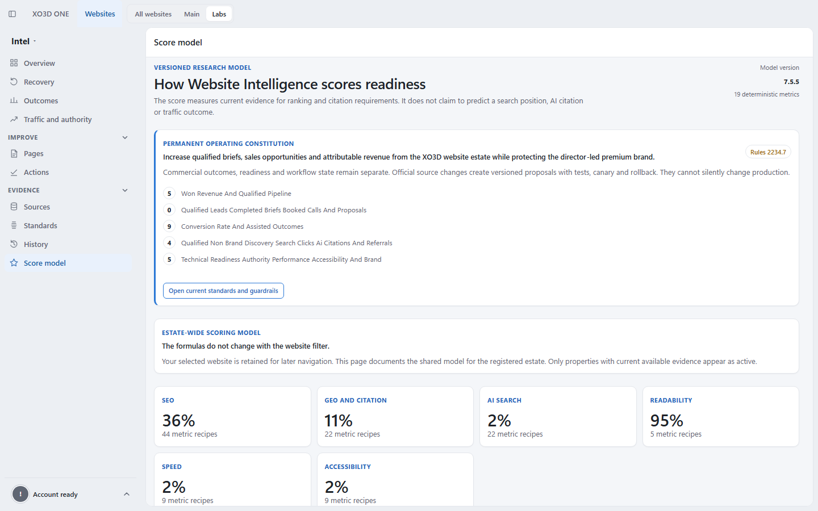The image size is (818, 511).
Task: Click the Overview grid icon
Action: click(x=14, y=63)
